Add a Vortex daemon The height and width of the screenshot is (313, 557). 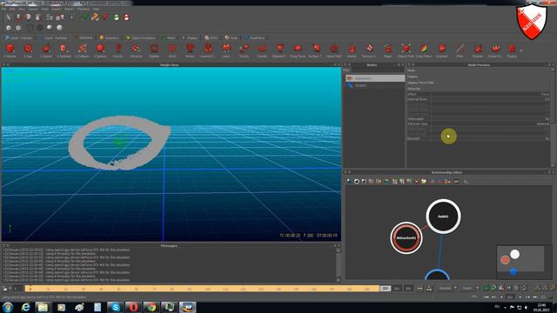(190, 50)
